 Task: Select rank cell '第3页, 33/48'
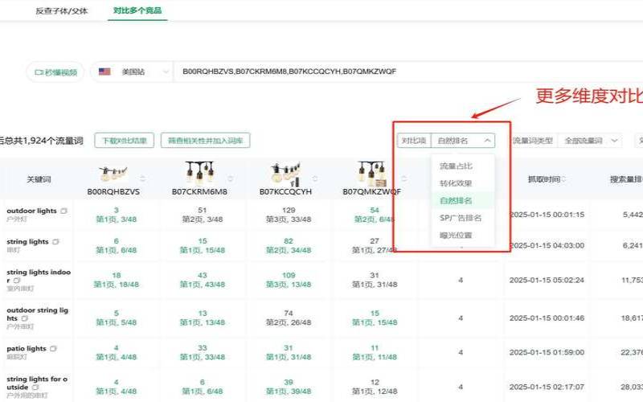coord(289,219)
